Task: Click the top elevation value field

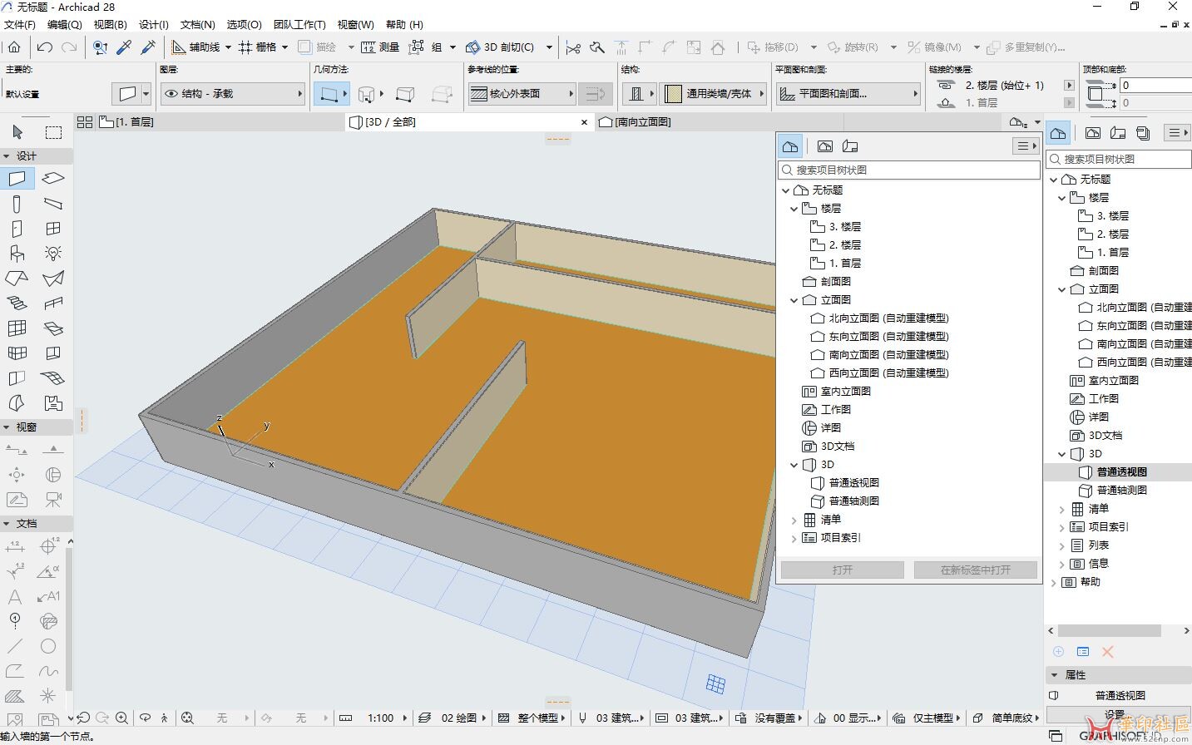Action: [1155, 85]
